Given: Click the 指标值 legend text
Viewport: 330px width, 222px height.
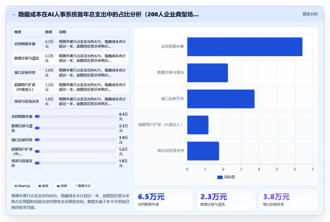Looking at the screenshot, I should (x=230, y=177).
